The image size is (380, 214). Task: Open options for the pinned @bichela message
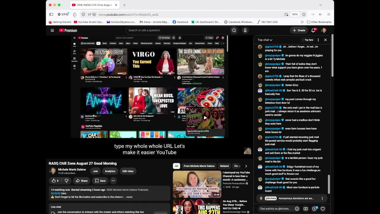(x=322, y=199)
